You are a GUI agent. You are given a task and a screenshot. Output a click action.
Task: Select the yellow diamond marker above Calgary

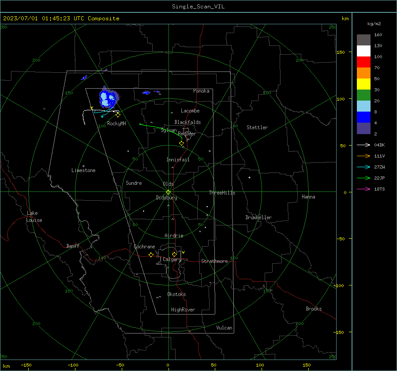pyautogui.click(x=174, y=254)
